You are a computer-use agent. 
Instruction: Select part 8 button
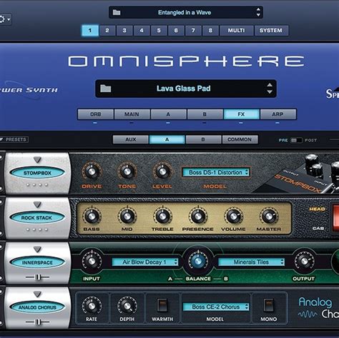click(x=210, y=31)
